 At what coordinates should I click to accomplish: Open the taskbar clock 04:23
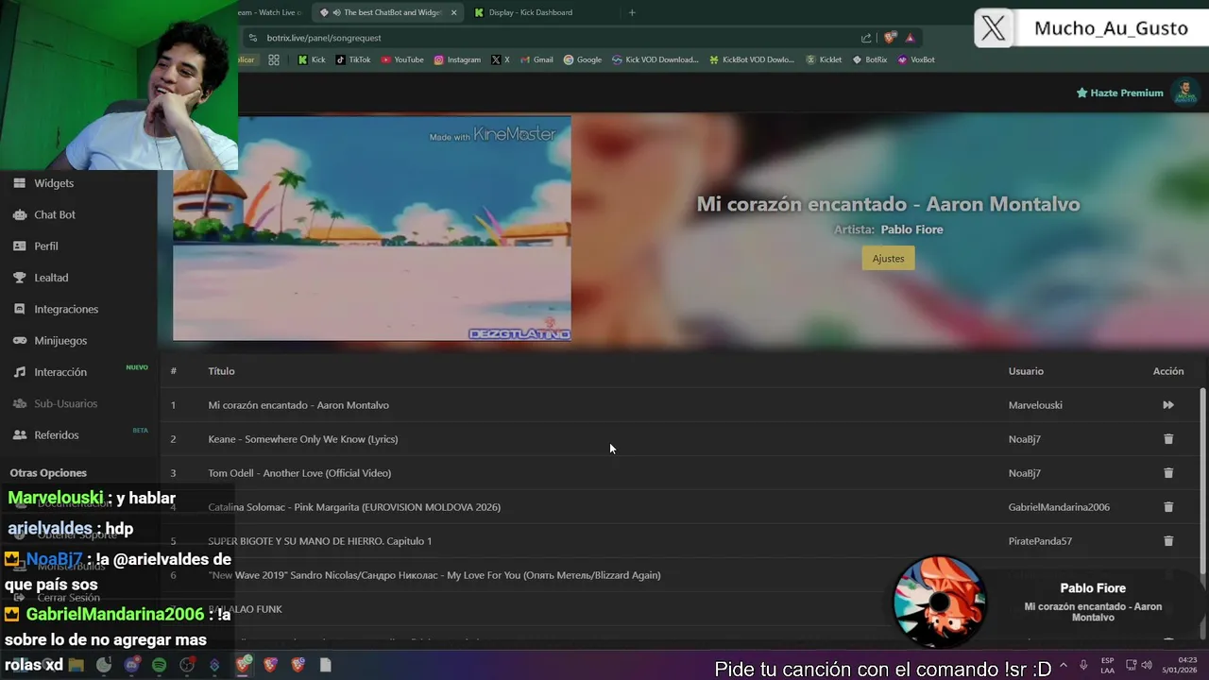pos(1181,665)
